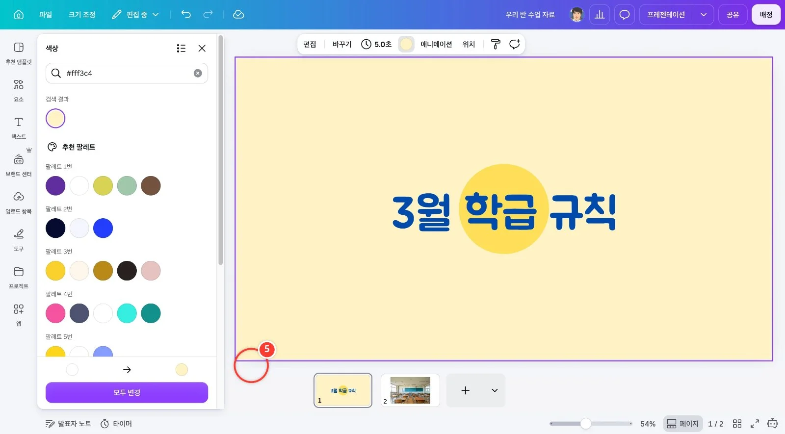The height and width of the screenshot is (434, 785).
Task: Open 업로드 항목 uploads panel
Action: pyautogui.click(x=19, y=203)
